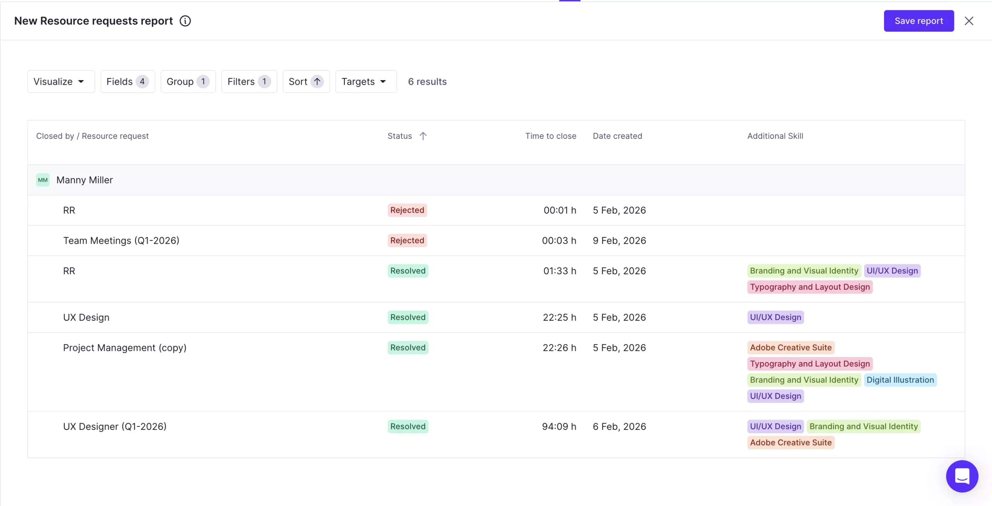
Task: Open the chat support bubble icon
Action: click(962, 476)
